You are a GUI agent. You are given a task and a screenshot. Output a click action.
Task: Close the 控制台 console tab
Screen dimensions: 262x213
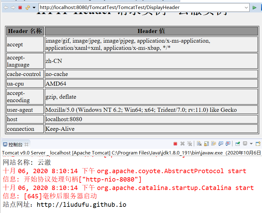26,144
